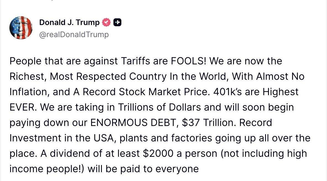327x181 pixels.
Task: Click the Donald J. Trump display name
Action: tap(68, 22)
